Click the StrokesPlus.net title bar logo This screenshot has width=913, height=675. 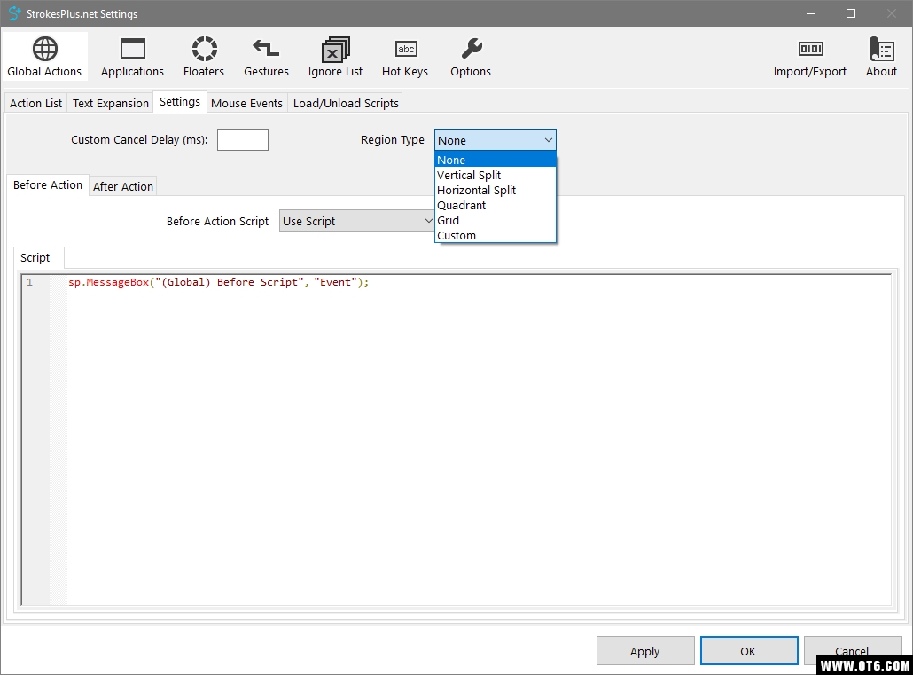point(14,13)
